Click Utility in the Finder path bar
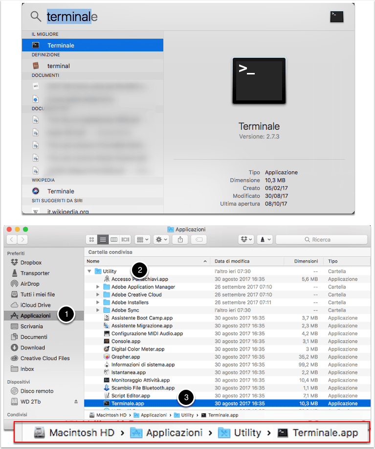The height and width of the screenshot is (449, 375). (184, 415)
